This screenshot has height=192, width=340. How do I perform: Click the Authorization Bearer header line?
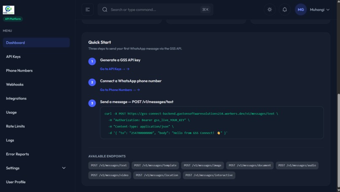(149, 120)
